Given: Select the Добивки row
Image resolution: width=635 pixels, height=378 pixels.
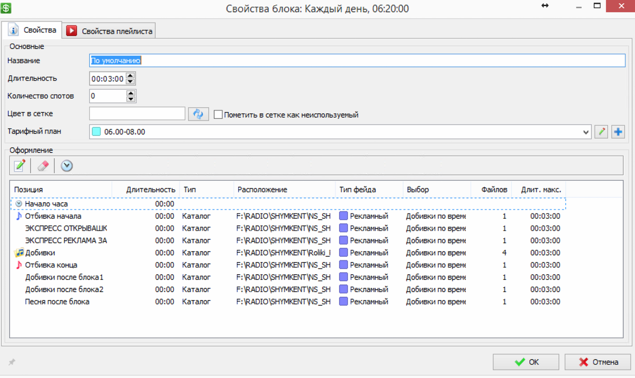Looking at the screenshot, I should click(x=288, y=253).
